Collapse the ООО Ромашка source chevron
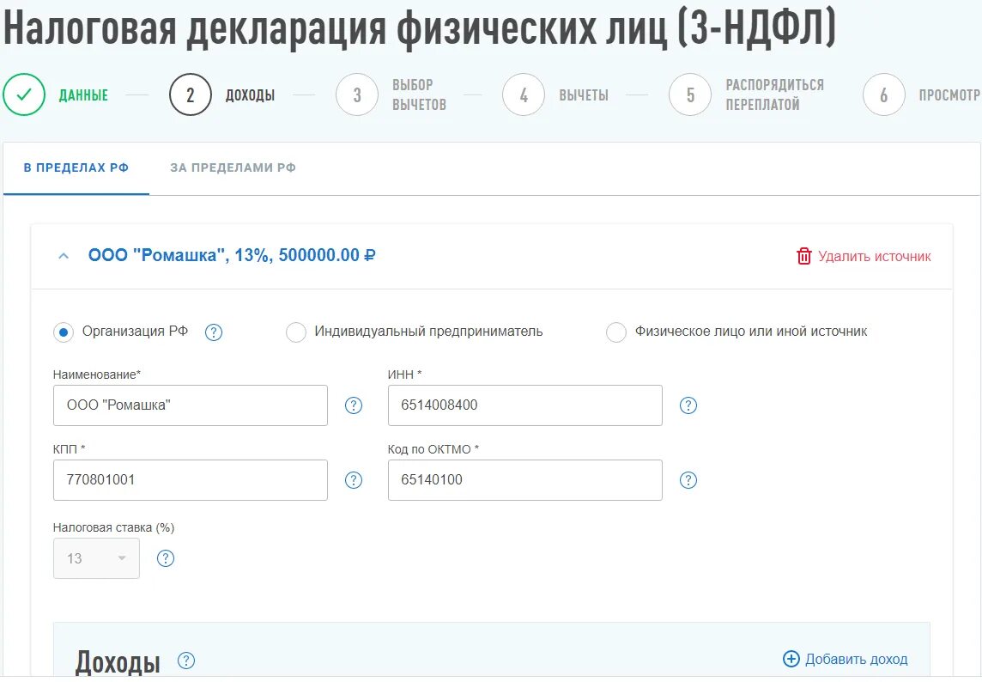Screen dimensions: 982x682 pyautogui.click(x=64, y=256)
